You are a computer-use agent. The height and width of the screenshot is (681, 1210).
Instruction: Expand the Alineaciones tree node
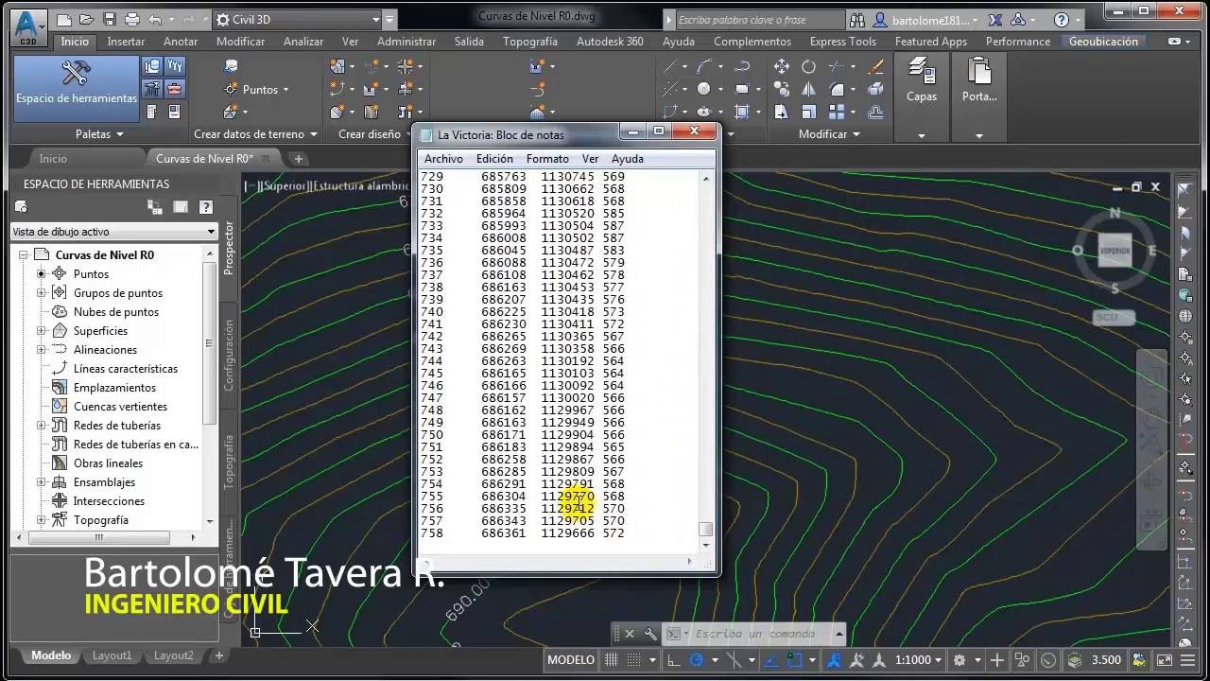pyautogui.click(x=42, y=350)
